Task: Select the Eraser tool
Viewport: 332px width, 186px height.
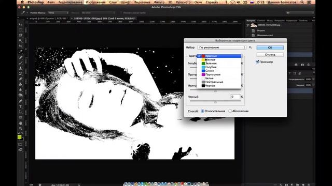Action: [21, 79]
